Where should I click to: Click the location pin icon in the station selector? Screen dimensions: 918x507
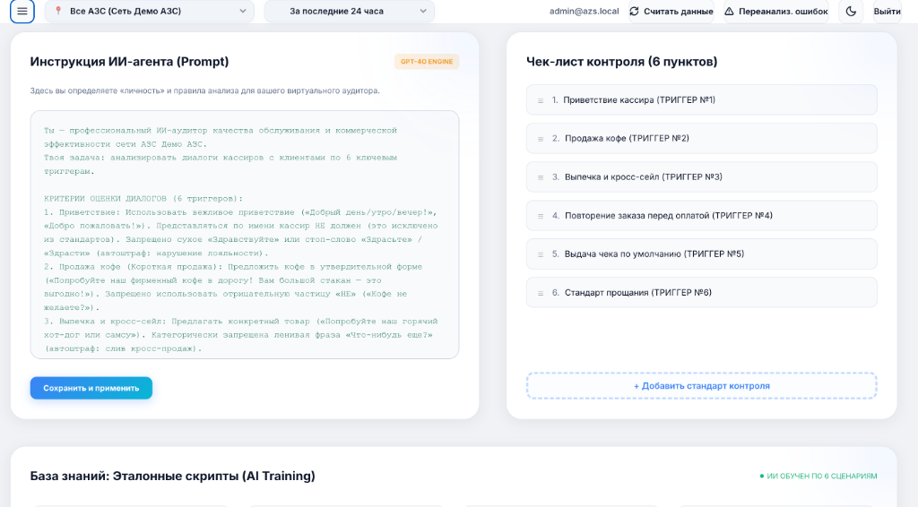[x=58, y=11]
